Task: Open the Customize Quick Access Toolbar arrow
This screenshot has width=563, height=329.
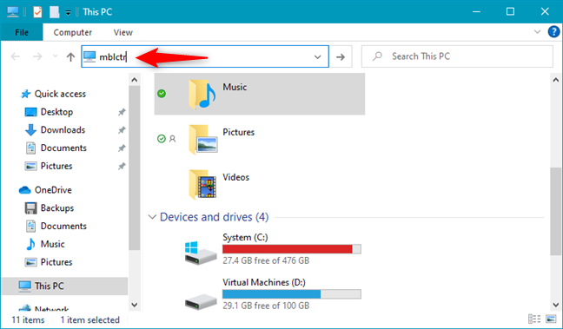Action: [68, 13]
